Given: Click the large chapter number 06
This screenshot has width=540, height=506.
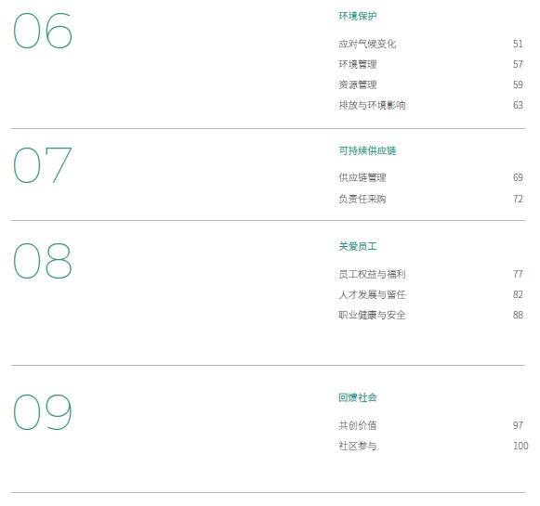Looking at the screenshot, I should tap(43, 31).
